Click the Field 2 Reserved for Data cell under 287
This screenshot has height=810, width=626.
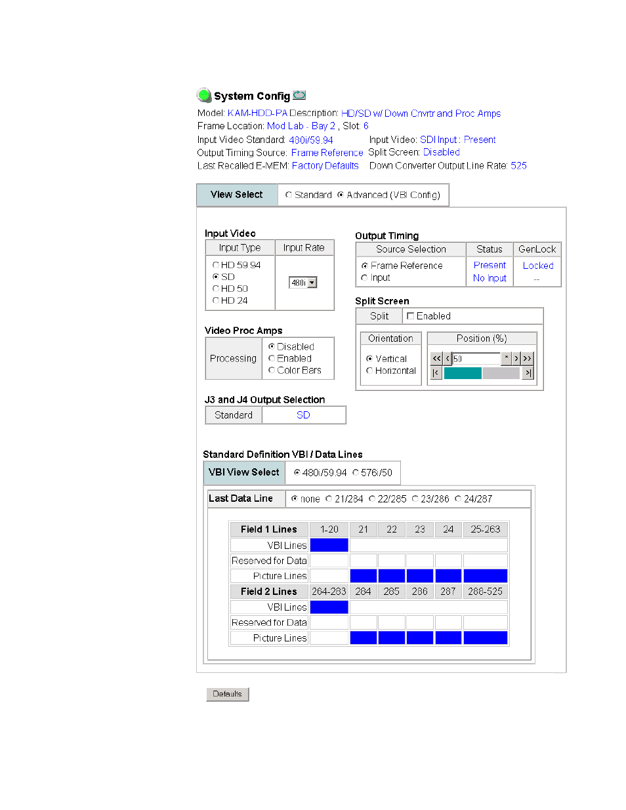pyautogui.click(x=448, y=622)
